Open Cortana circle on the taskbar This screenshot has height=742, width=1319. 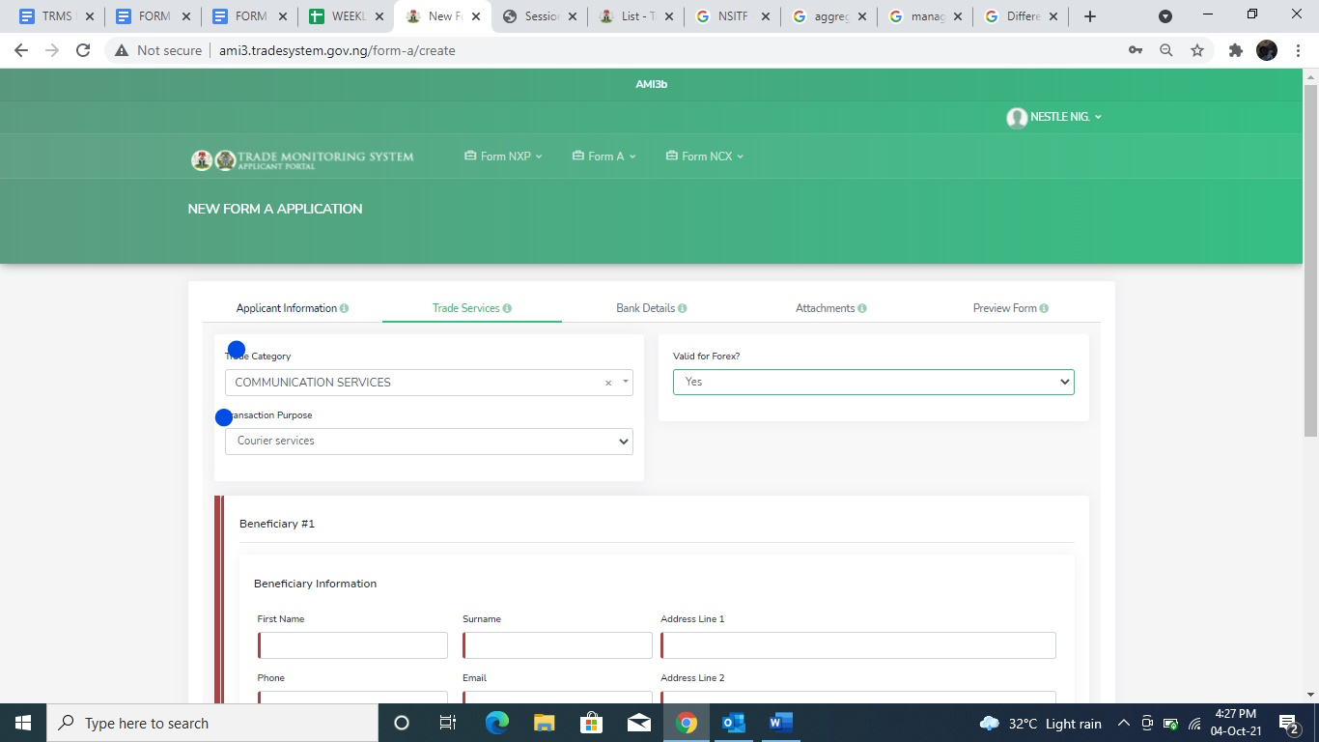[x=402, y=723]
